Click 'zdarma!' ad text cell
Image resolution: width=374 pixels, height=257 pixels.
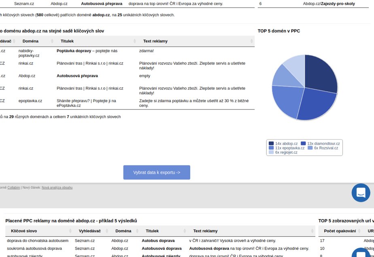[147, 51]
